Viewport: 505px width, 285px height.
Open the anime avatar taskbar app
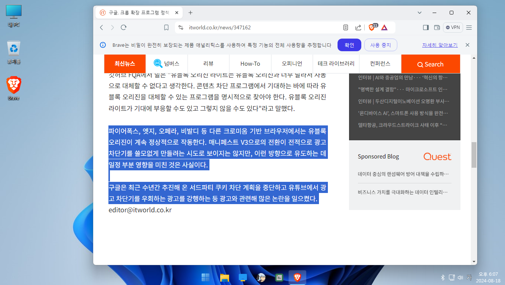[261, 277]
